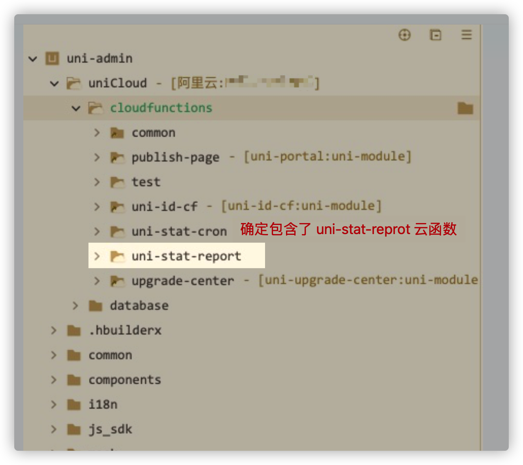Select the uni-stat-cron label
The image size is (523, 465).
click(x=179, y=232)
